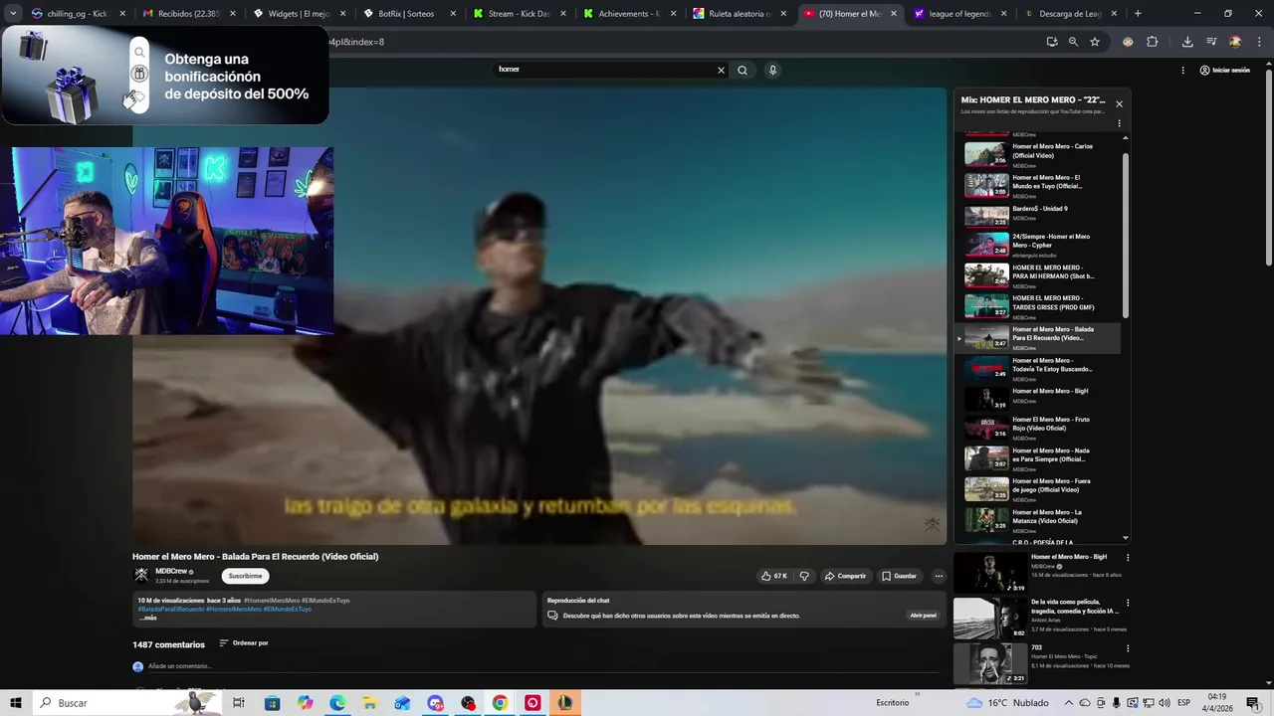Close the Mix playlist panel
Image resolution: width=1274 pixels, height=716 pixels.
coord(1119,103)
